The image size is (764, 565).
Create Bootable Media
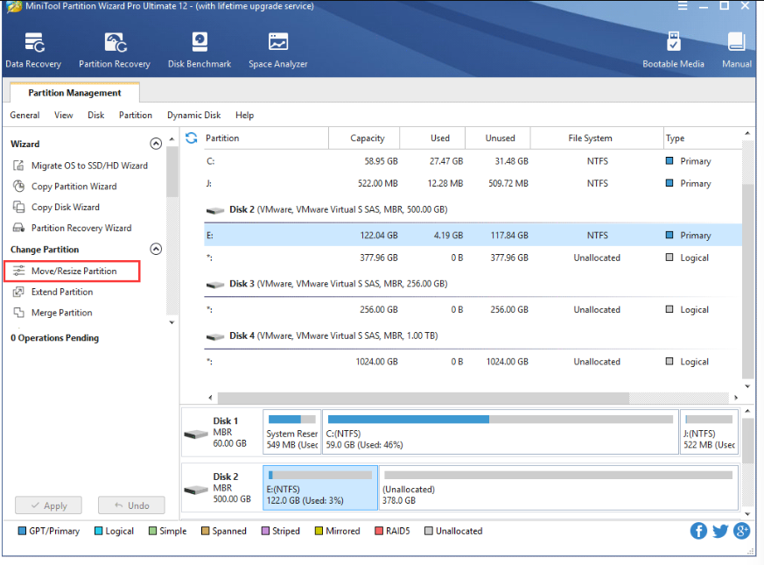tap(673, 50)
